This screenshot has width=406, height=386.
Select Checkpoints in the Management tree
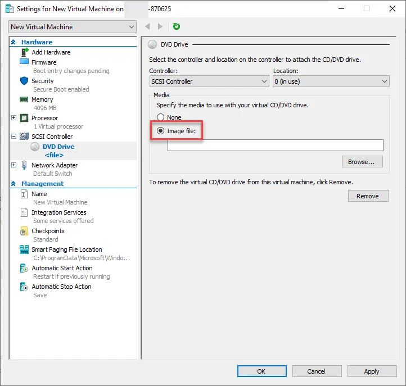pyautogui.click(x=48, y=231)
